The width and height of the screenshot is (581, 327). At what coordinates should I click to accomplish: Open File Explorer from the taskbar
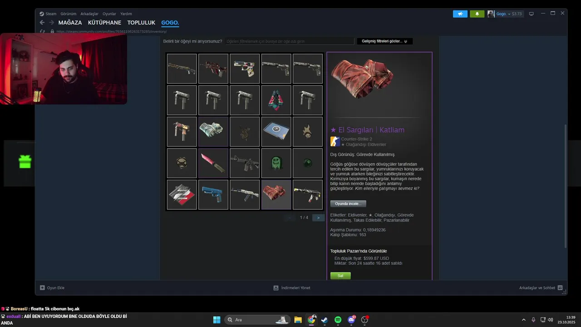point(298,320)
